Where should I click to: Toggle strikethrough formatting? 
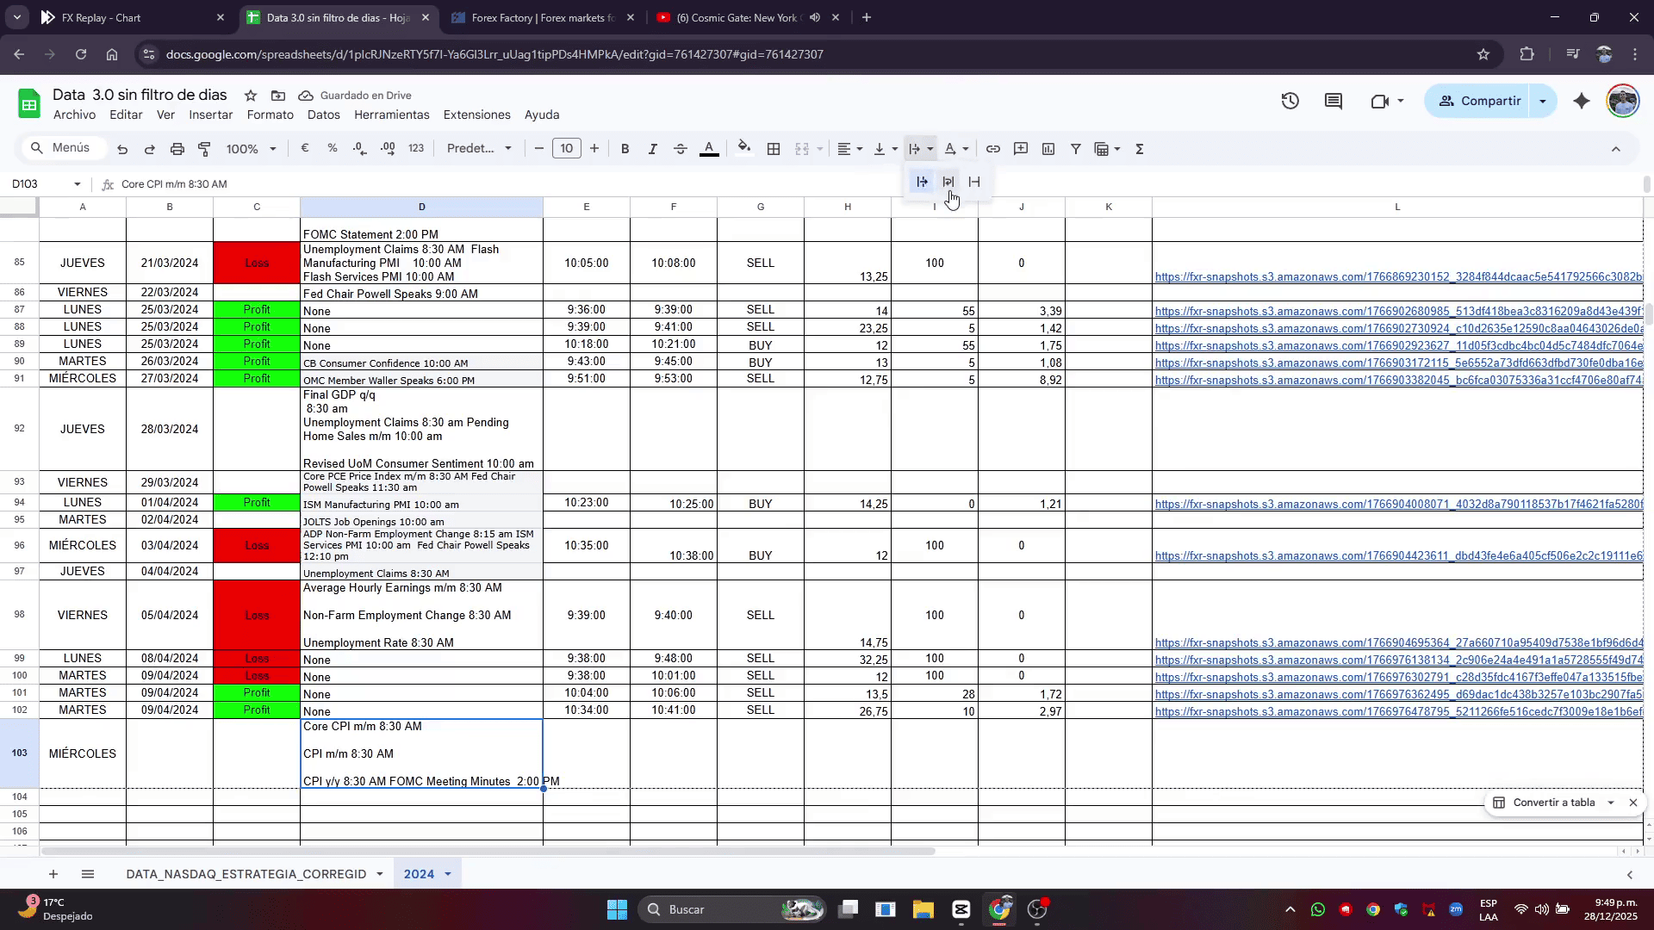pos(680,149)
